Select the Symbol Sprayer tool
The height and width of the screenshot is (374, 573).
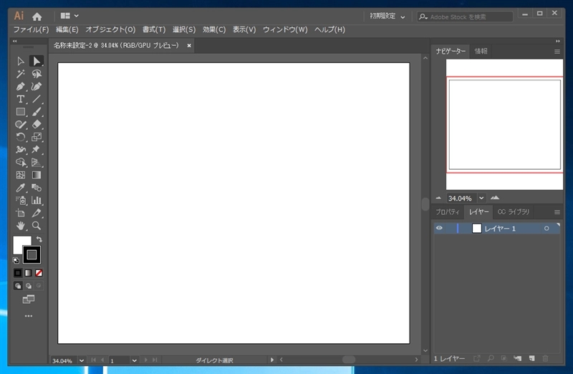(21, 201)
